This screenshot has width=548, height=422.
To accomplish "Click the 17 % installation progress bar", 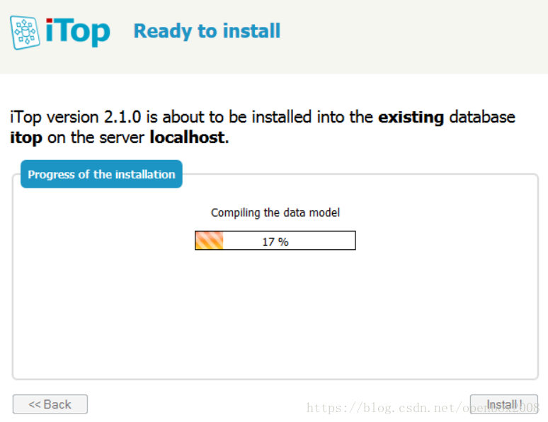I will pyautogui.click(x=275, y=241).
